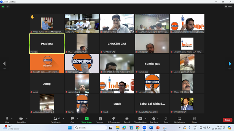Open the Reactions picker

[153, 119]
